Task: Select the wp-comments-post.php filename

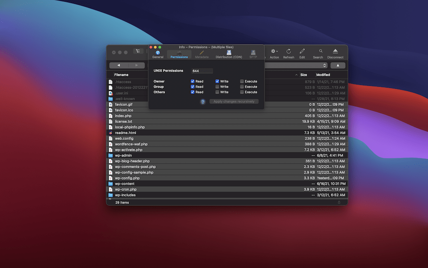Action: 135,167
